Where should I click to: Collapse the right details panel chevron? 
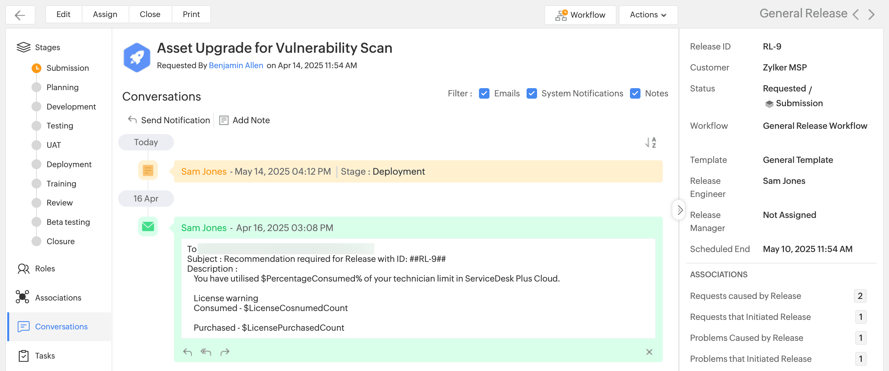coord(679,210)
